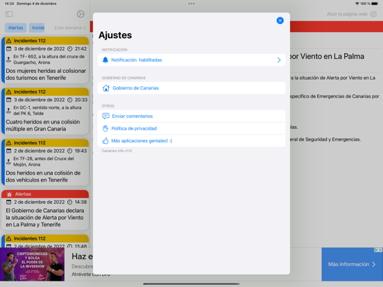Click Más información ad button
Image resolution: width=383 pixels, height=287 pixels.
point(352,264)
